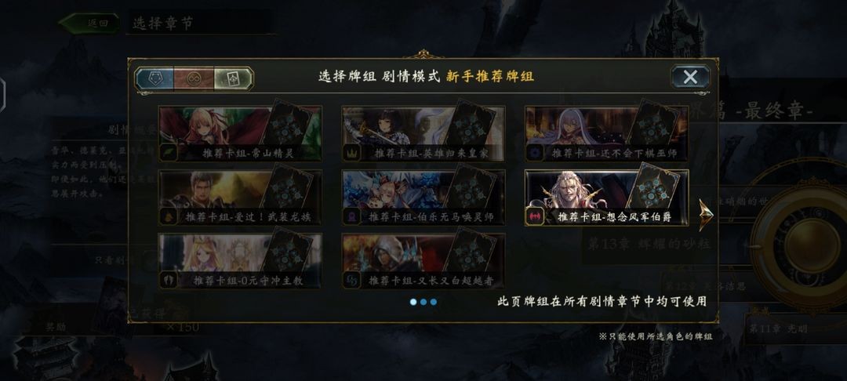The image size is (847, 381).
Task: Select the first page dot indicator
Action: (413, 302)
